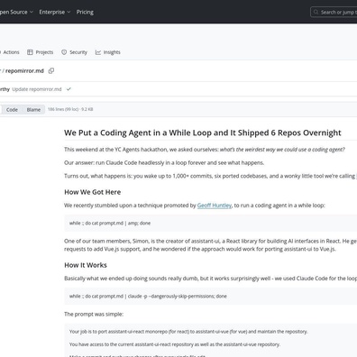
Task: Click the You have access line
Action: (175, 344)
